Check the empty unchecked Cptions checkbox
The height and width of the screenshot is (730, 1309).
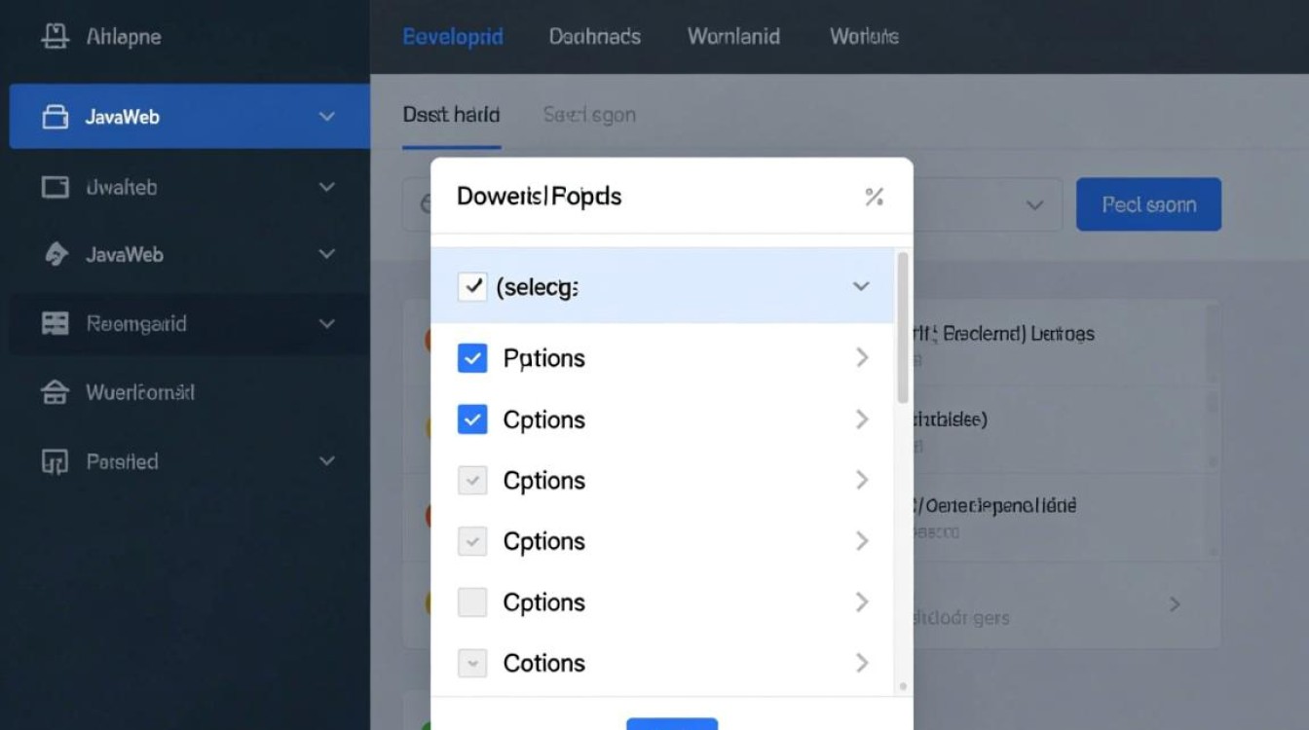click(472, 602)
